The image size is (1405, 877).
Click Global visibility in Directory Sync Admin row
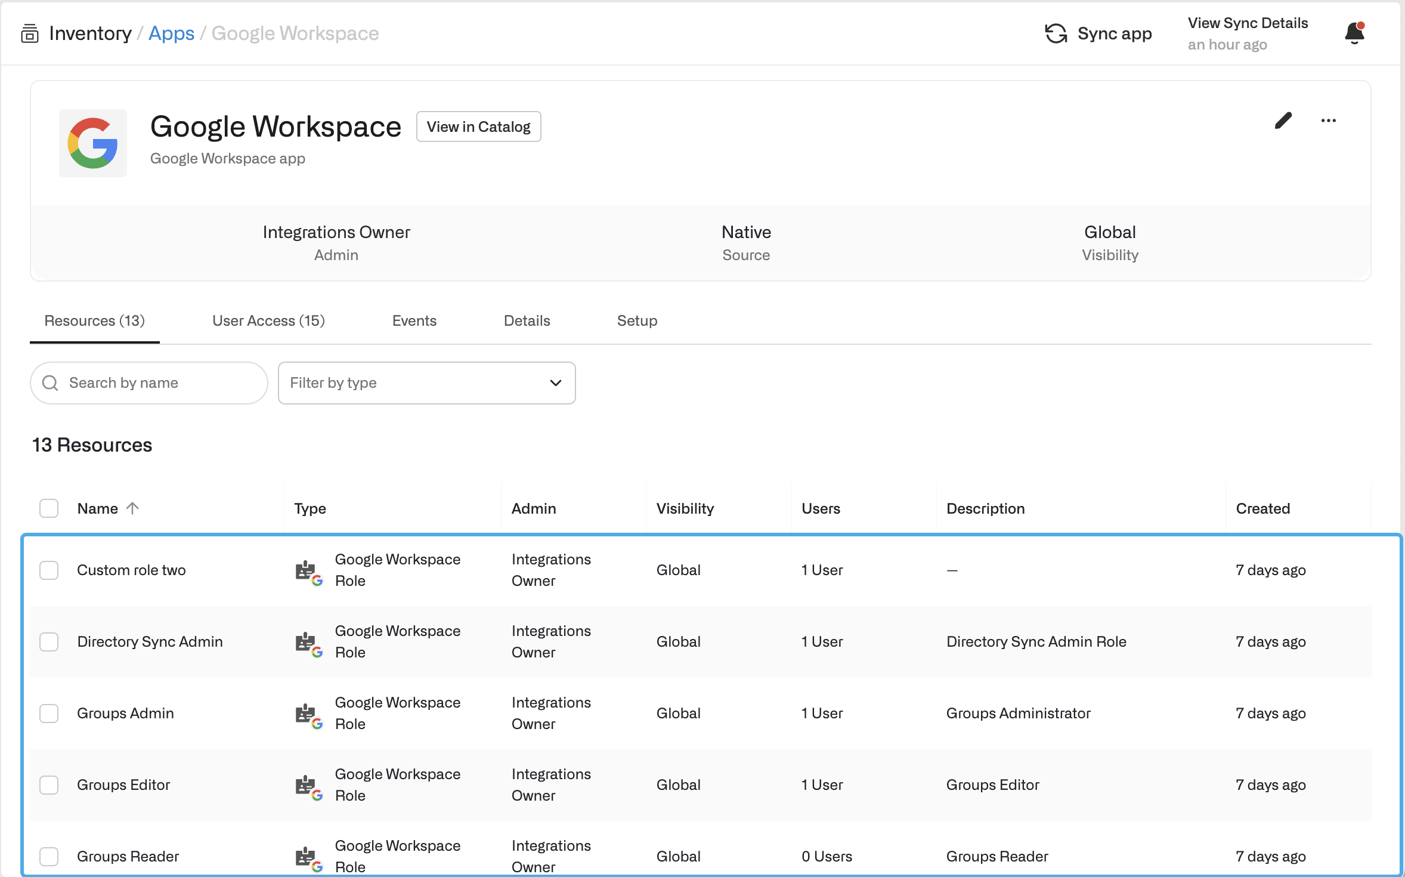click(x=678, y=642)
